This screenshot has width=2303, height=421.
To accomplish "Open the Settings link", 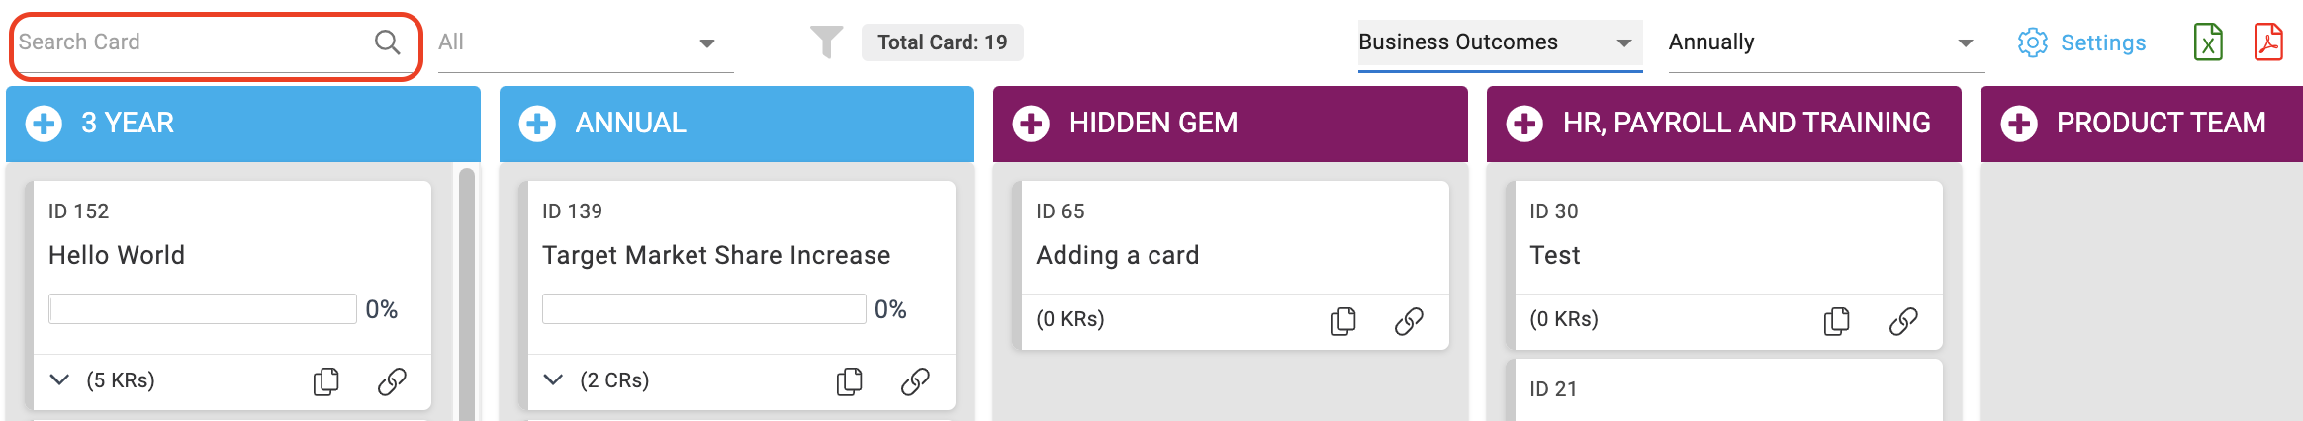I will [x=2081, y=42].
